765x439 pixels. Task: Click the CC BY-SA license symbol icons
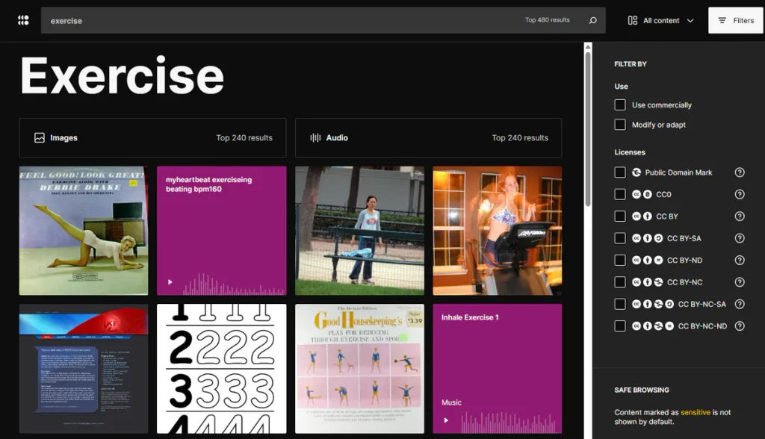click(x=648, y=238)
